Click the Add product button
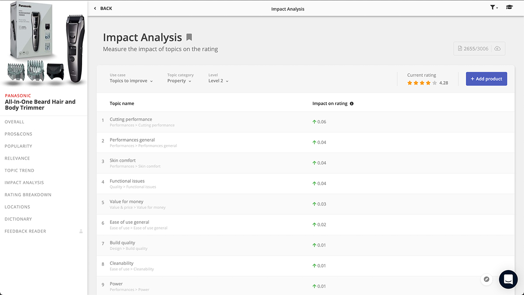 [x=486, y=79]
